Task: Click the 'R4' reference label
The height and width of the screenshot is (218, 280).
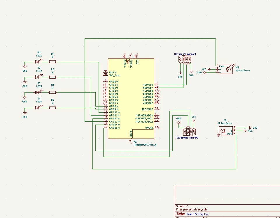Action: [x=52, y=100]
